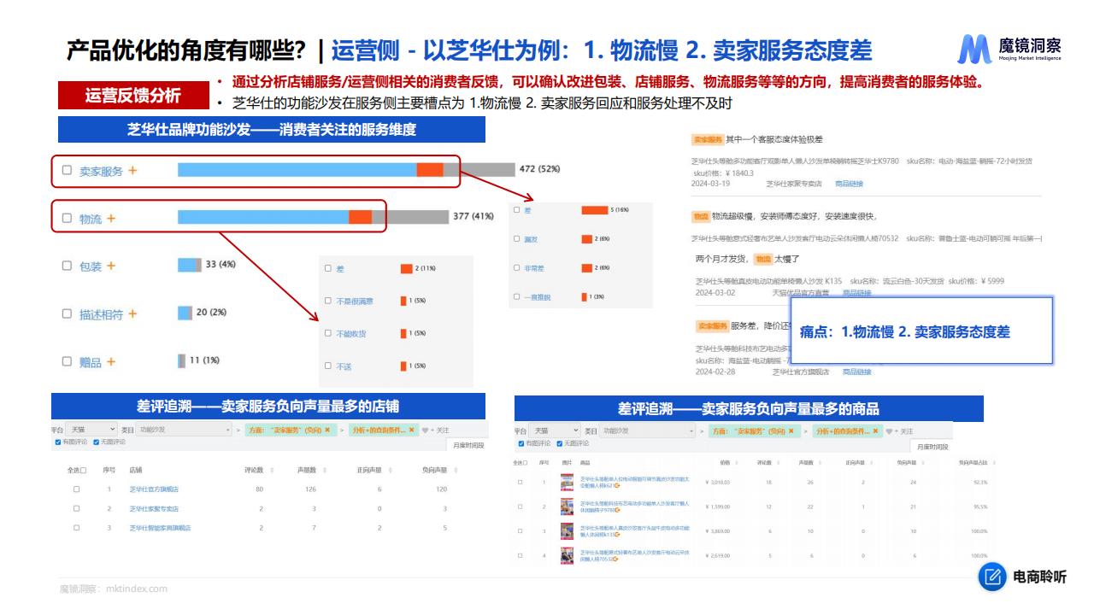Tick the 赠品 dimension checkbox
The width and height of the screenshot is (1094, 615).
click(x=67, y=362)
